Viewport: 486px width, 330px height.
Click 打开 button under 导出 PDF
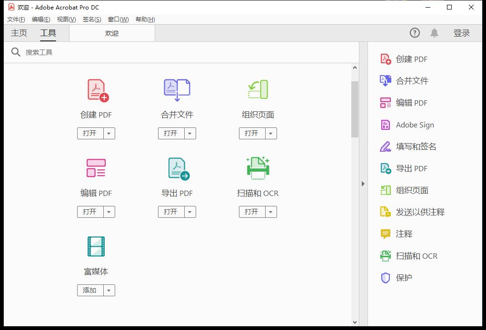(171, 212)
